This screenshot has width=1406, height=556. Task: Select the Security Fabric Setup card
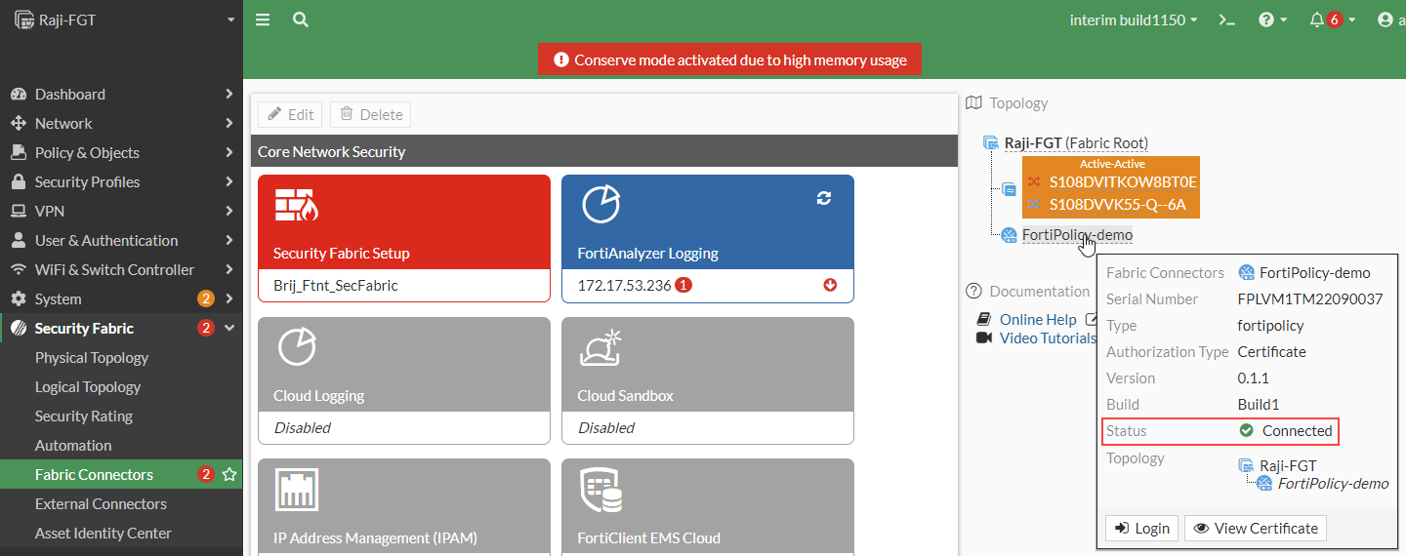(x=404, y=239)
